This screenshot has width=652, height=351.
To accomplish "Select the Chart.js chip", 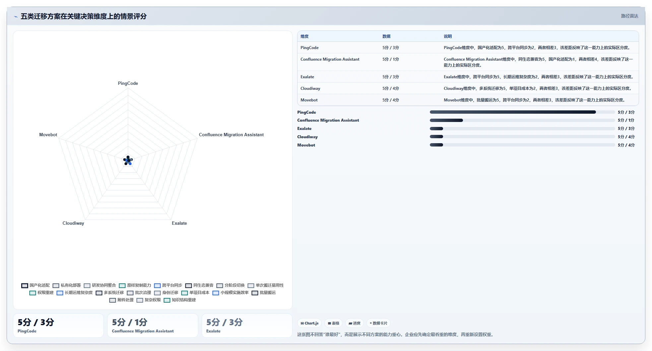I will pyautogui.click(x=309, y=323).
